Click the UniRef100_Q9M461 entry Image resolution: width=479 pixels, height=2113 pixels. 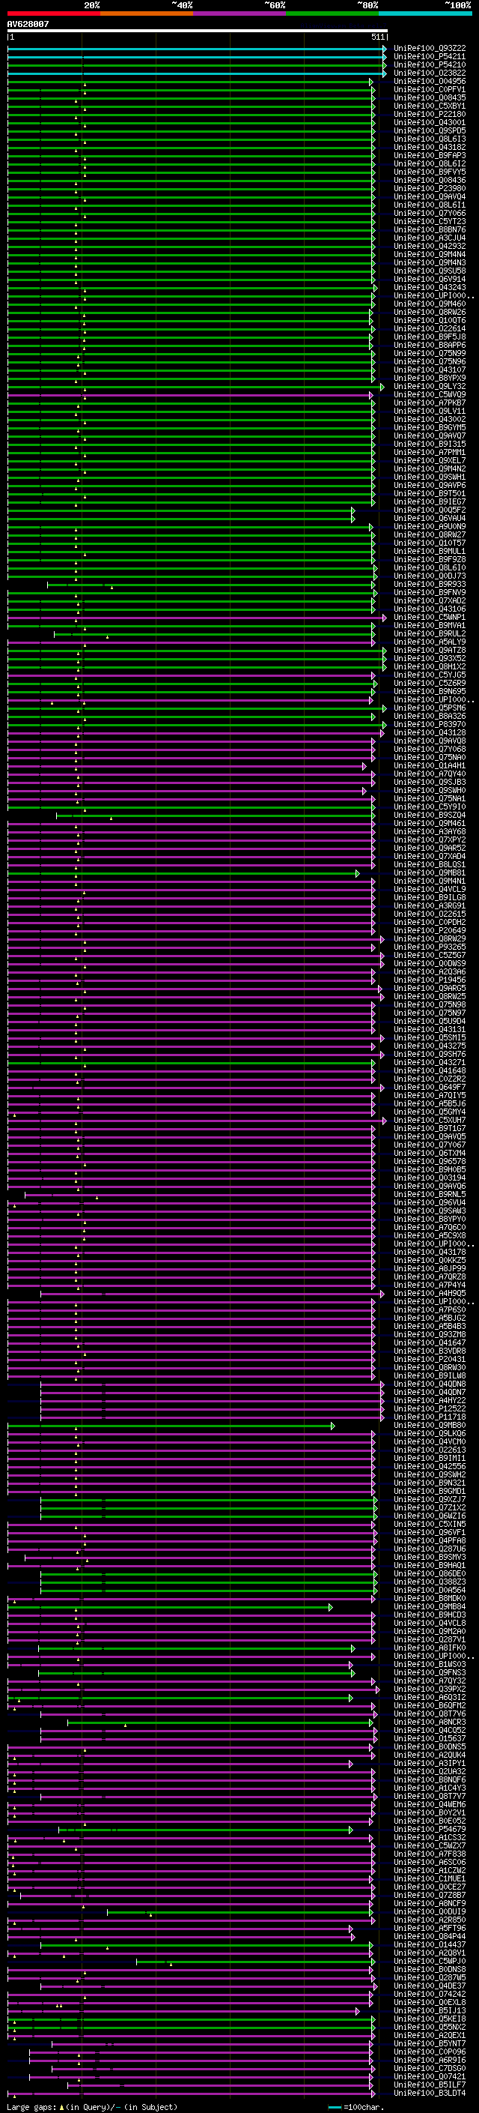430,824
